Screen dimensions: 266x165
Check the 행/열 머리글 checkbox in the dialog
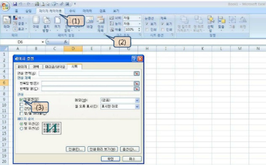click(21, 113)
